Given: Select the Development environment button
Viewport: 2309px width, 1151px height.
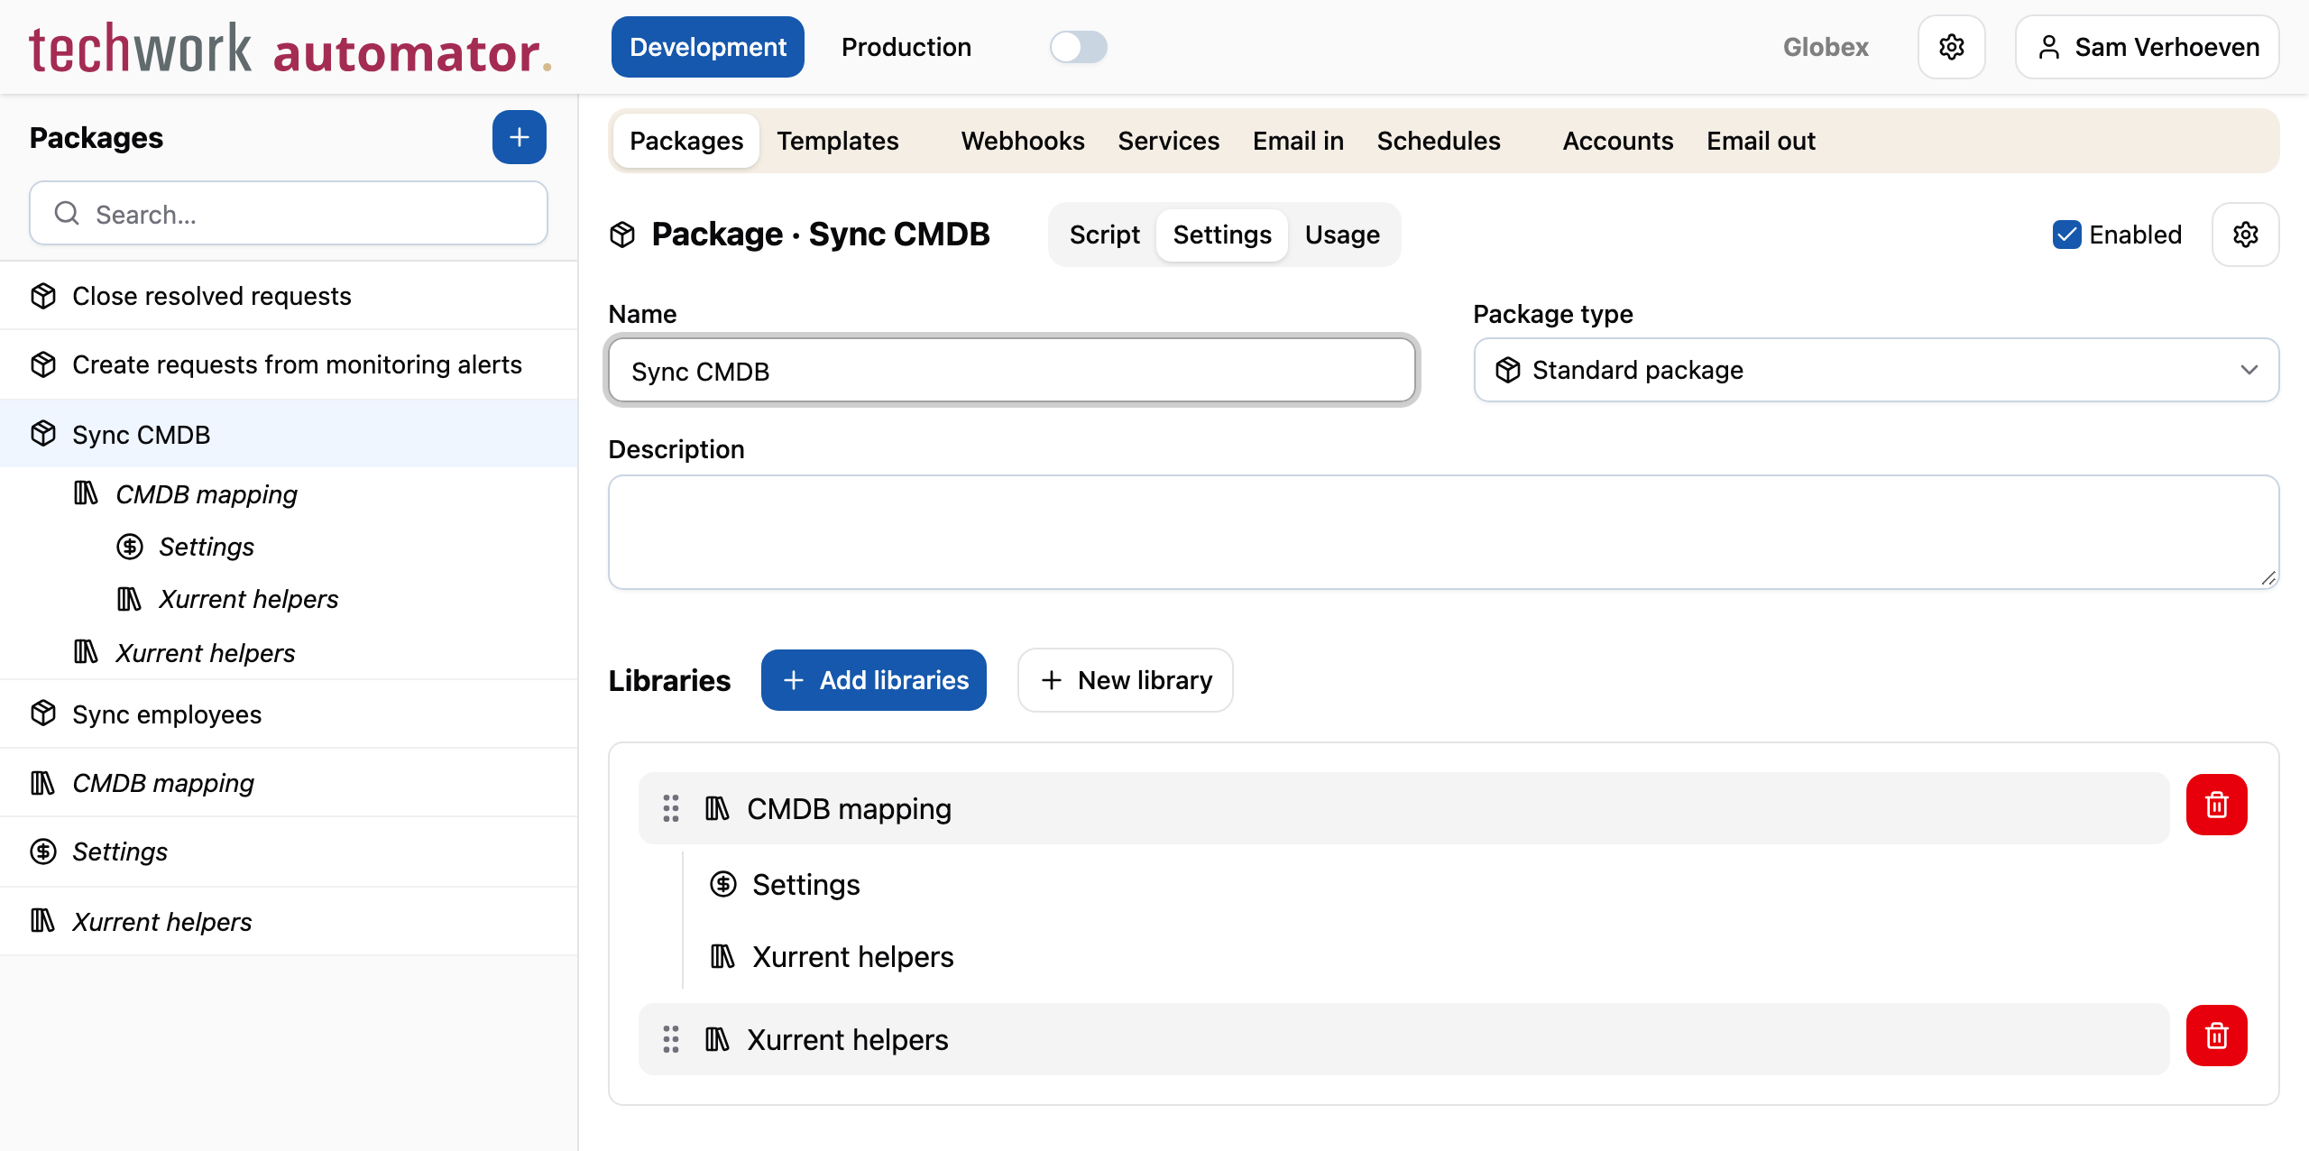Looking at the screenshot, I should [x=708, y=47].
